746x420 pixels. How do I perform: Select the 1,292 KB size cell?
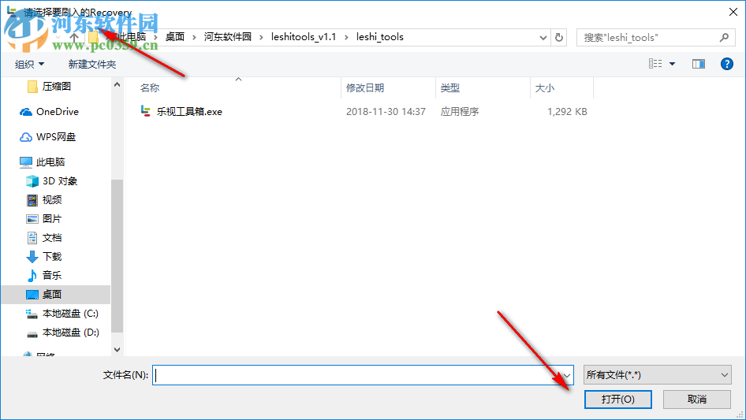click(567, 112)
